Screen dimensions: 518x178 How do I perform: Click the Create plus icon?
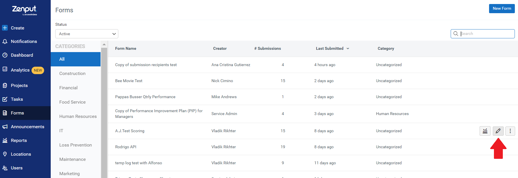[5, 28]
